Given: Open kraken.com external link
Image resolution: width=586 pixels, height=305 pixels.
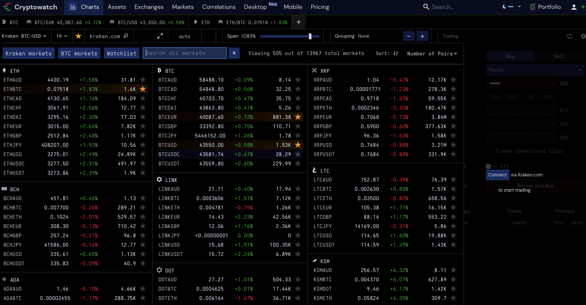Looking at the screenshot, I should pos(109,36).
